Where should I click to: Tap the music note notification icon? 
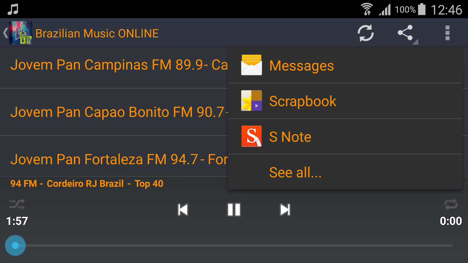(x=13, y=9)
